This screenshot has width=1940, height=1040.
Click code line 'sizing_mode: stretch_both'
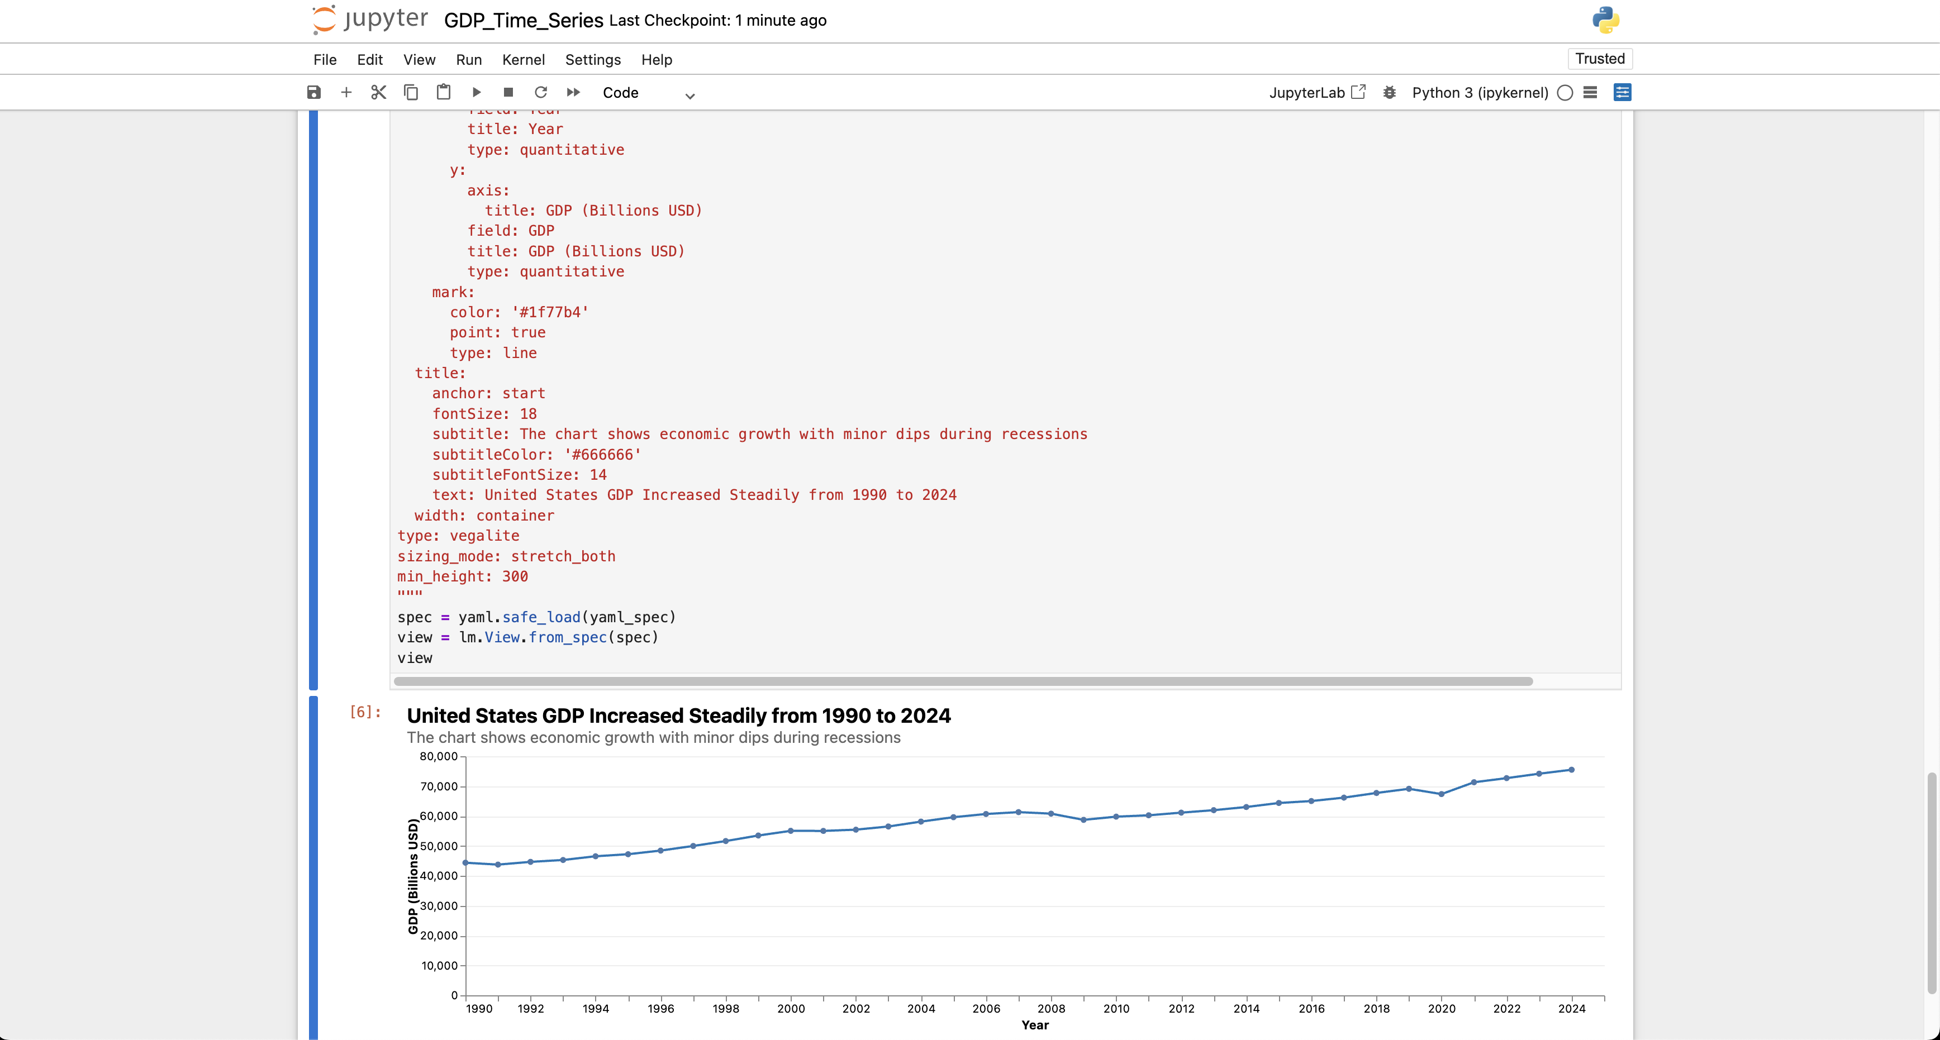pyautogui.click(x=506, y=556)
